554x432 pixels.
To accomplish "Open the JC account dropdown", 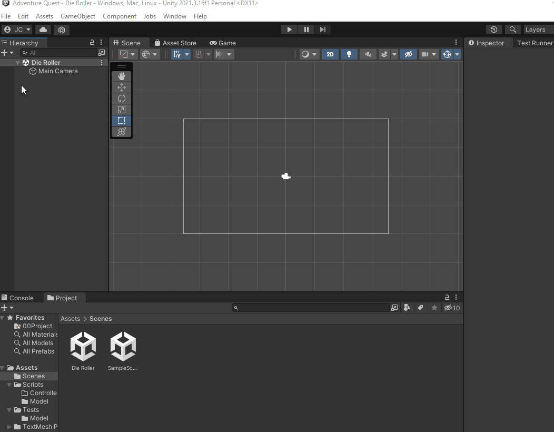I will (x=17, y=30).
